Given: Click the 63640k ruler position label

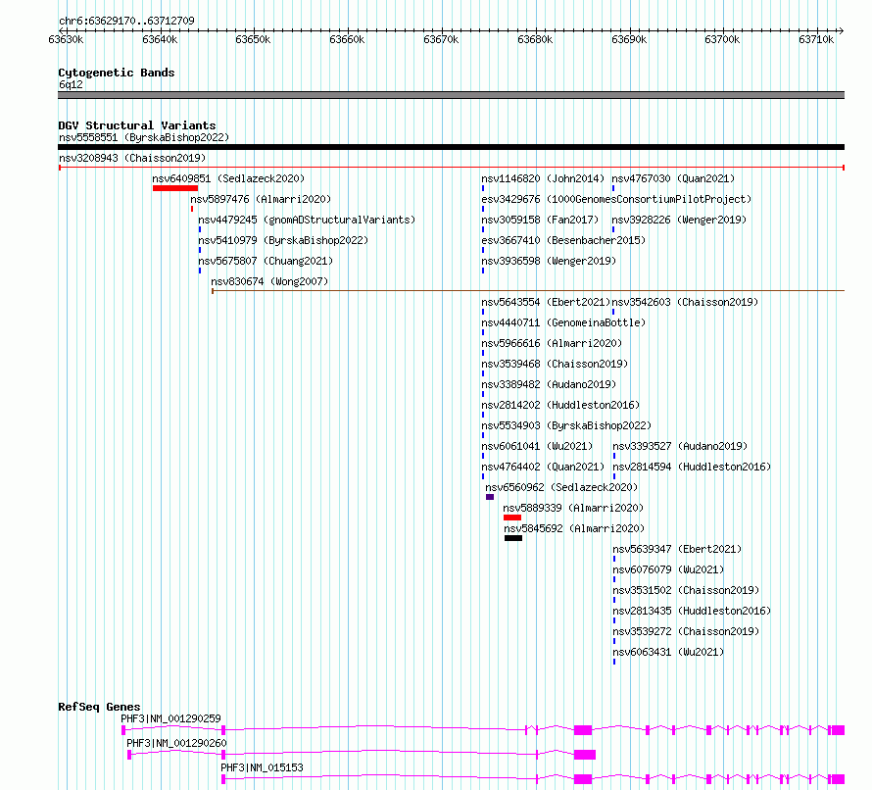Looking at the screenshot, I should [x=160, y=39].
